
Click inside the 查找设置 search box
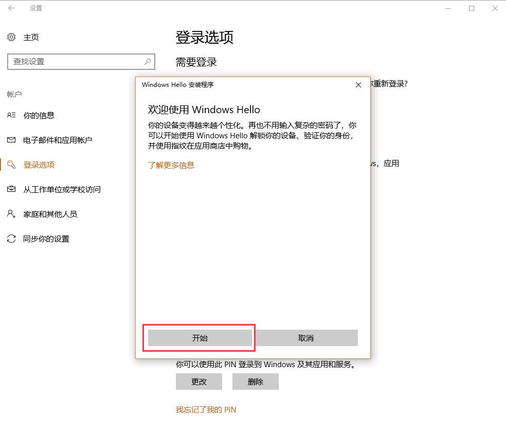coord(72,62)
